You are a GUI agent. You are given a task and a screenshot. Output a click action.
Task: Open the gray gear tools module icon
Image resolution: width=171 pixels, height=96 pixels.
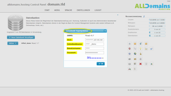point(130,59)
